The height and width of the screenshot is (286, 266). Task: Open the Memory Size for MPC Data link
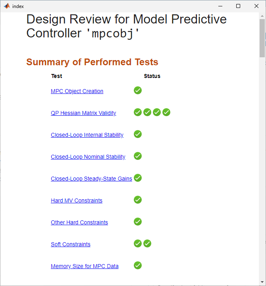pyautogui.click(x=85, y=266)
